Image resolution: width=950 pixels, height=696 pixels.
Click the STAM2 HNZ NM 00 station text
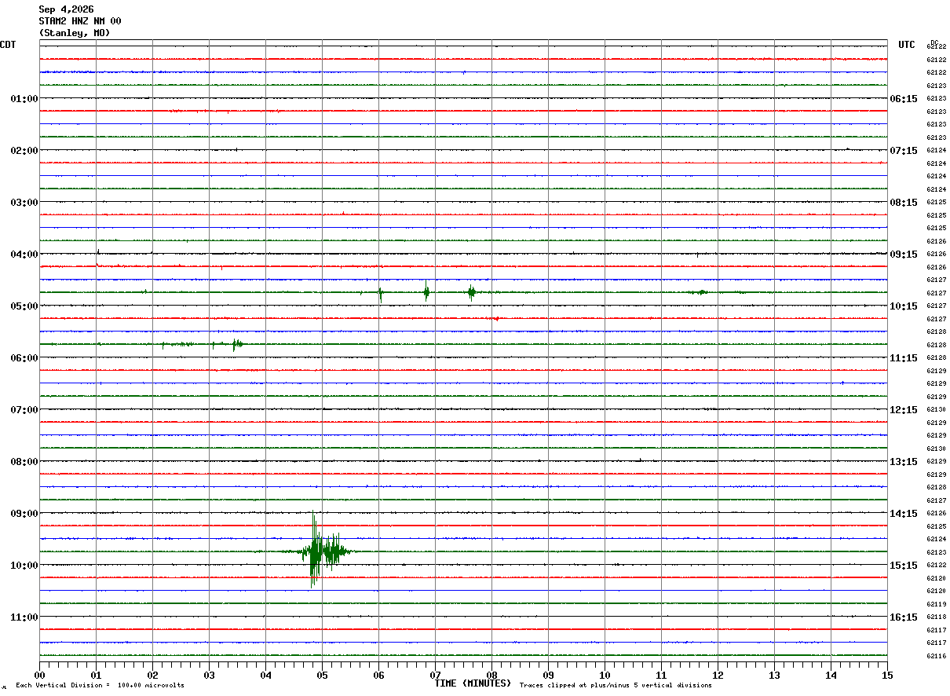click(80, 21)
